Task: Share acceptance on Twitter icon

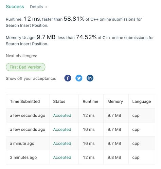Action: pyautogui.click(x=79, y=78)
